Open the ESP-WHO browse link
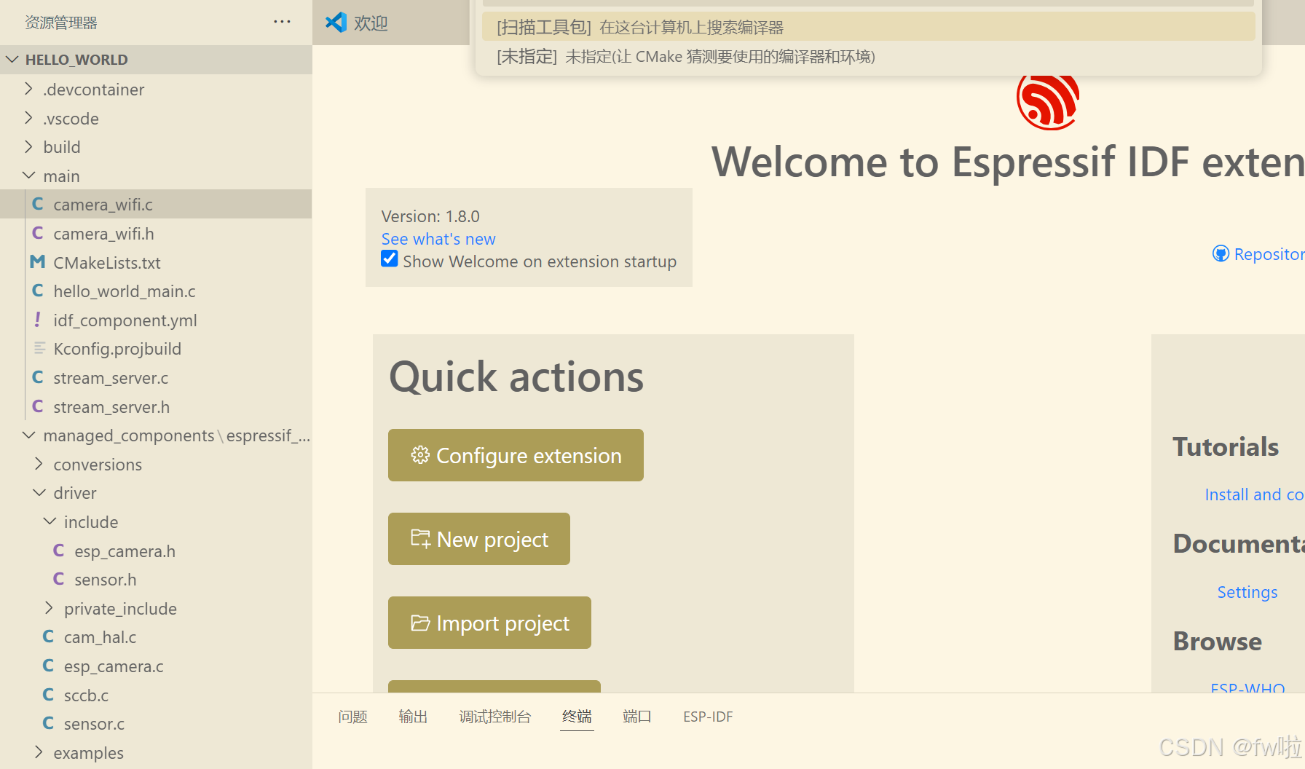 point(1247,688)
